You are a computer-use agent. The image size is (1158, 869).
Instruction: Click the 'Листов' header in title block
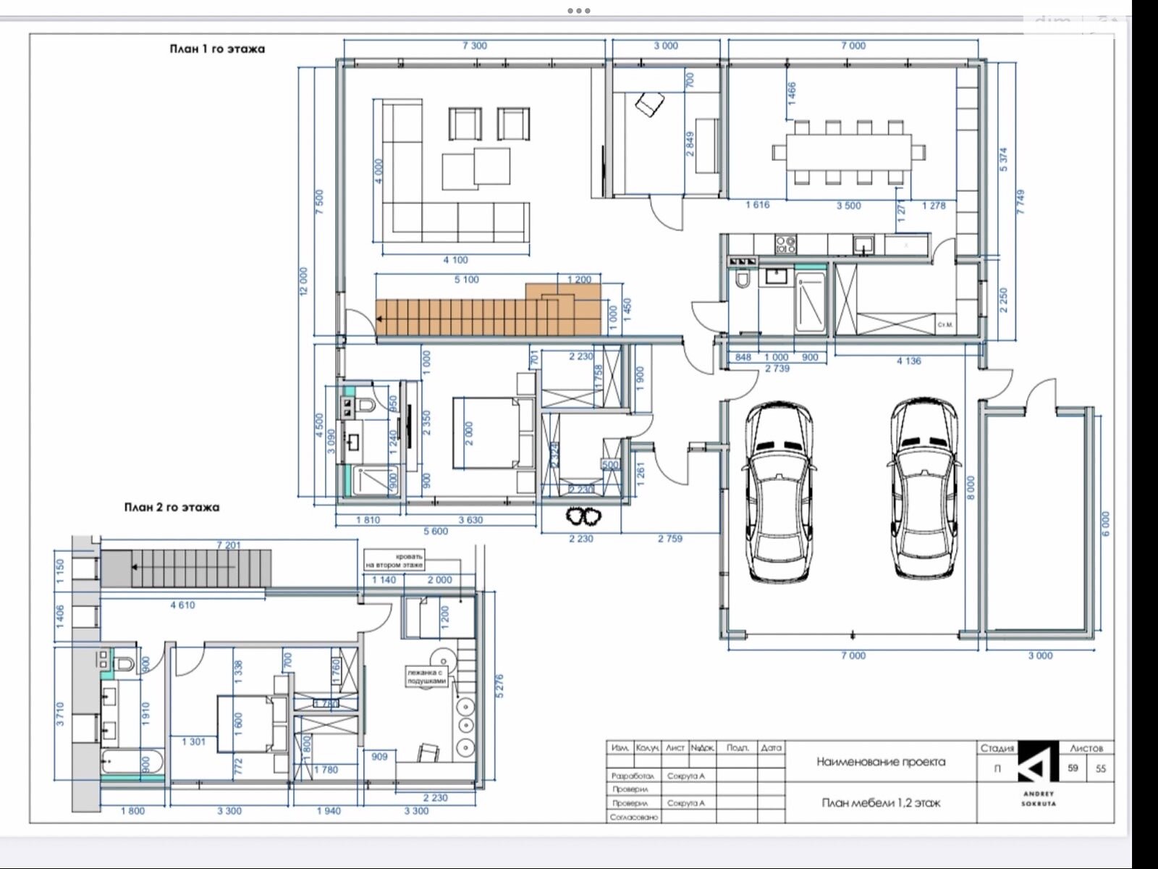coord(1086,748)
